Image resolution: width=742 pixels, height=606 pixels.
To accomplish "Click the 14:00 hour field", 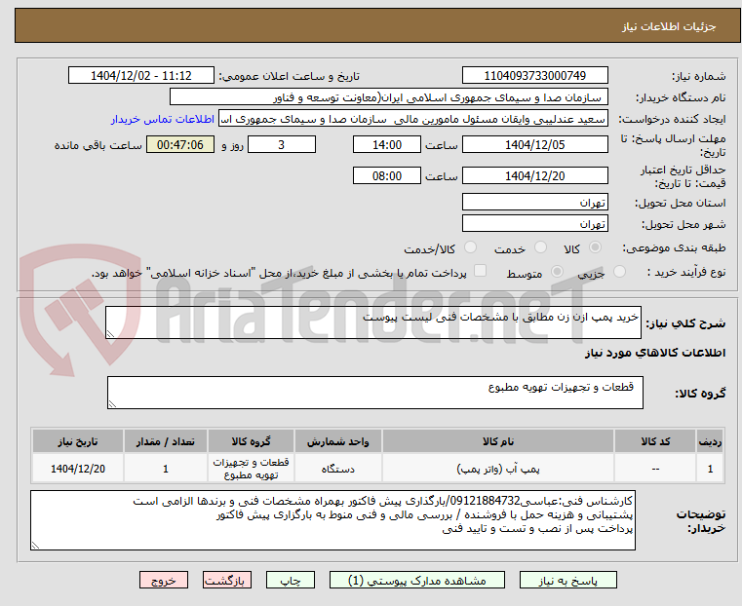I will click(387, 144).
